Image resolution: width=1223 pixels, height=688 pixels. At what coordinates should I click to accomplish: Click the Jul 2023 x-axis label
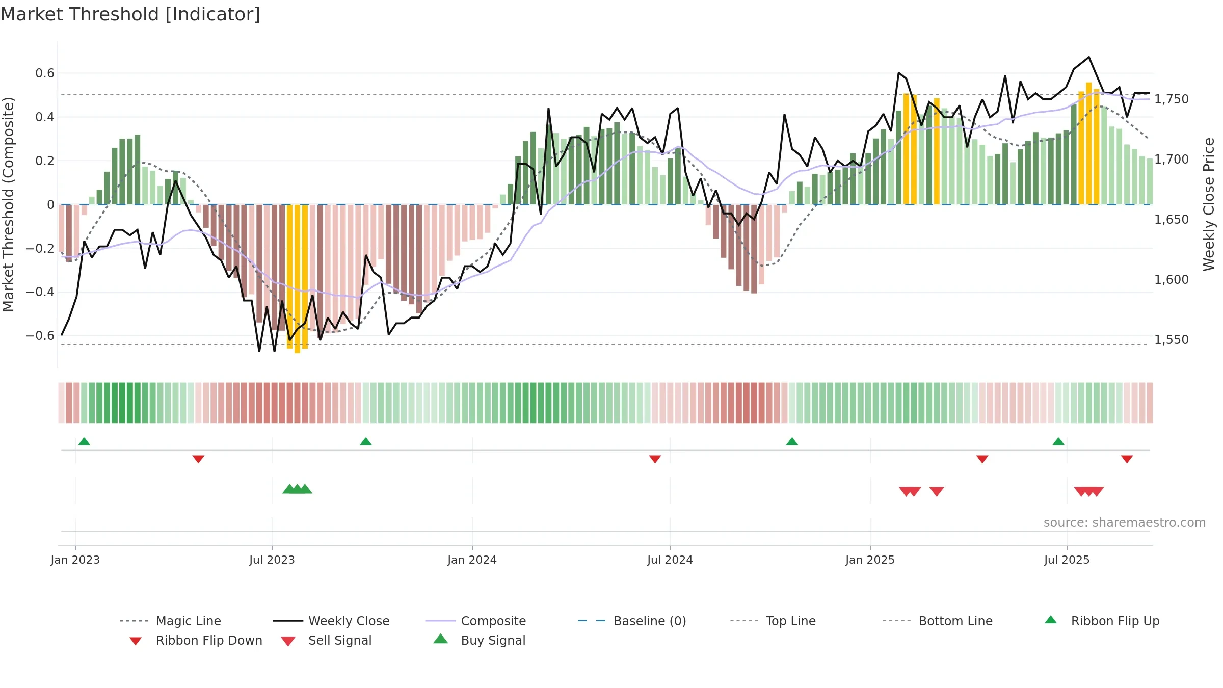click(272, 560)
